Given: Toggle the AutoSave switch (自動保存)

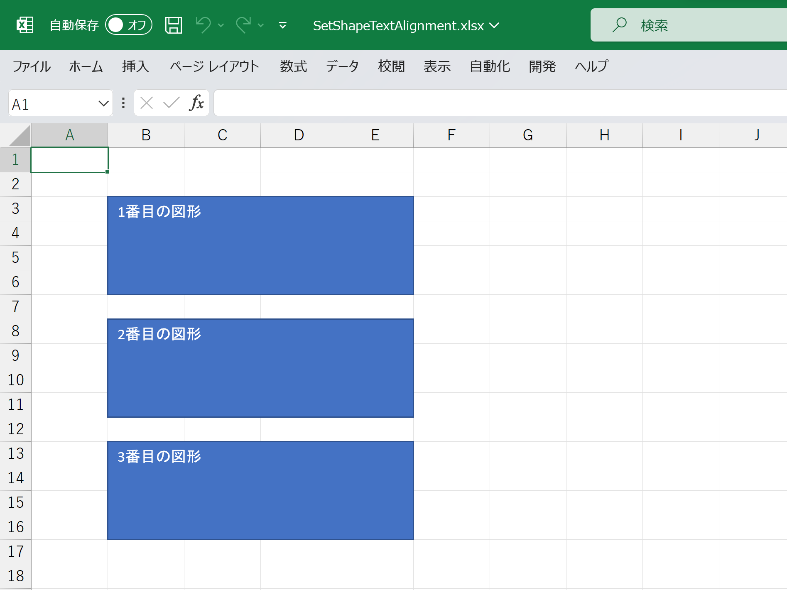Looking at the screenshot, I should click(129, 25).
